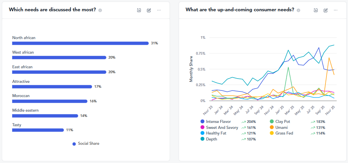Click edit pencil icon on most-discussed needs card
This screenshot has height=163, width=348.
coord(149,10)
